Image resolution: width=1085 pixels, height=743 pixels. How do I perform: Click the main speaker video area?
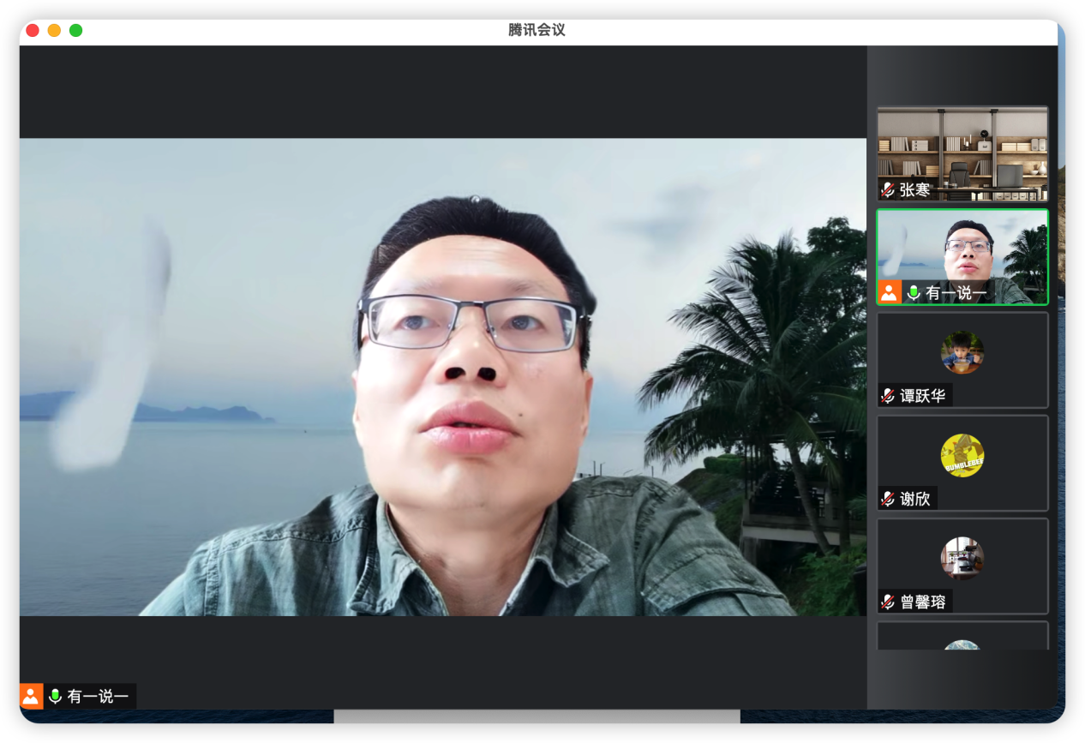[x=442, y=377]
